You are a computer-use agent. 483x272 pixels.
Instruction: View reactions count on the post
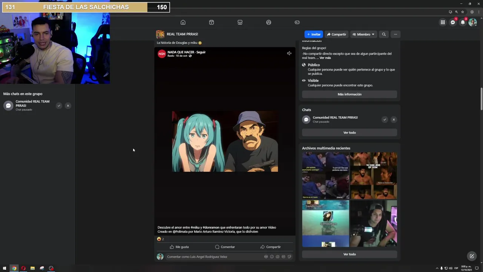pos(160,239)
